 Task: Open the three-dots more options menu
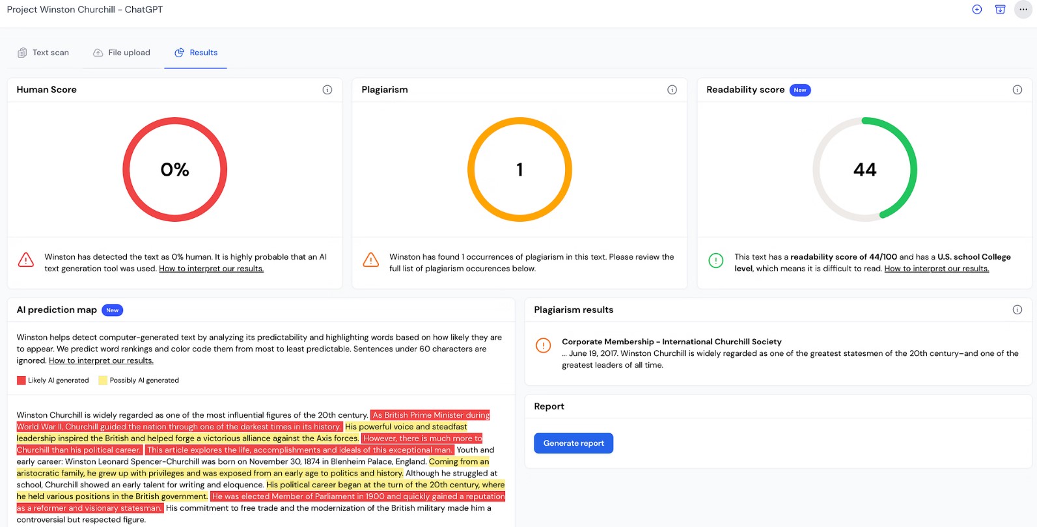click(1023, 9)
